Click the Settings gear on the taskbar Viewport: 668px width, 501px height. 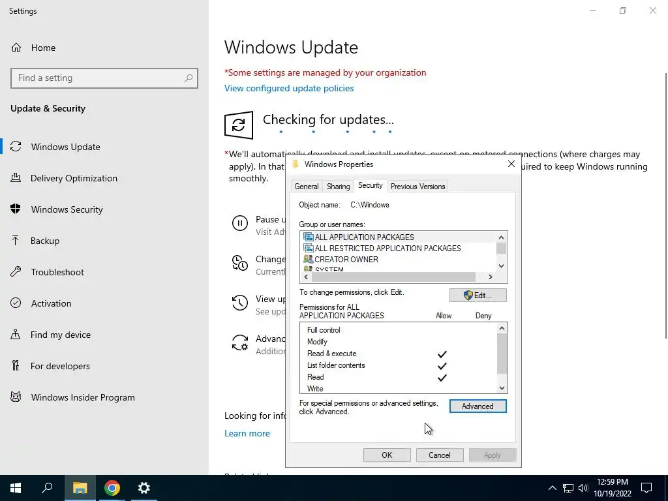pyautogui.click(x=144, y=488)
